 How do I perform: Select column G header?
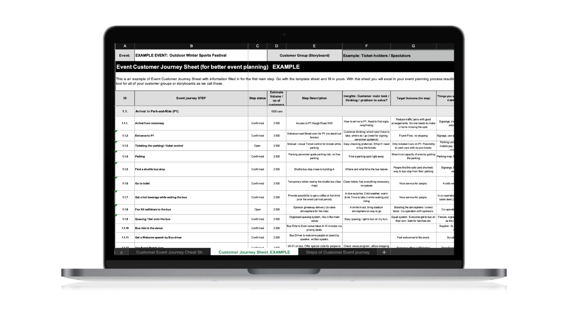point(413,46)
